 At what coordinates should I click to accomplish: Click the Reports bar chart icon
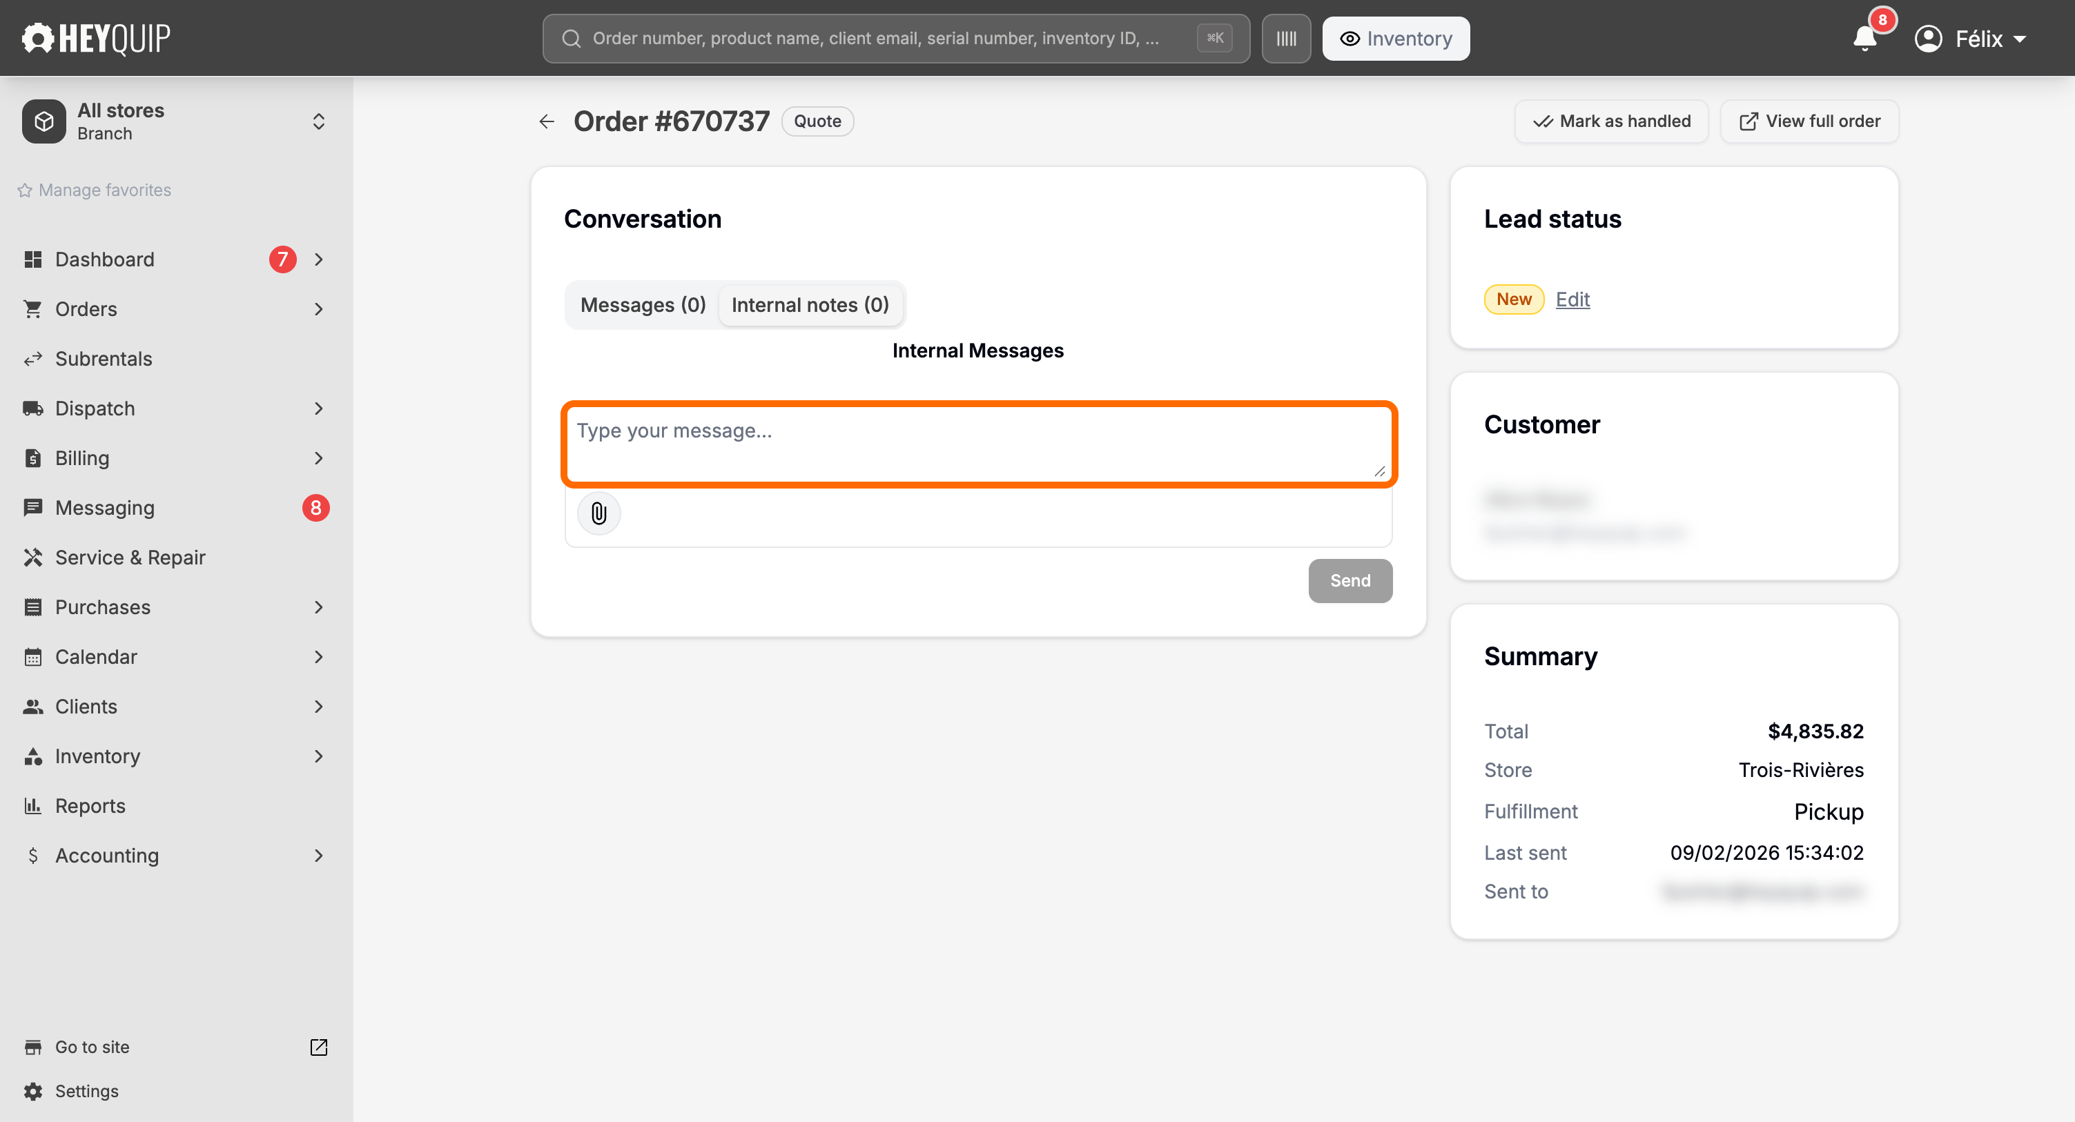click(x=32, y=805)
